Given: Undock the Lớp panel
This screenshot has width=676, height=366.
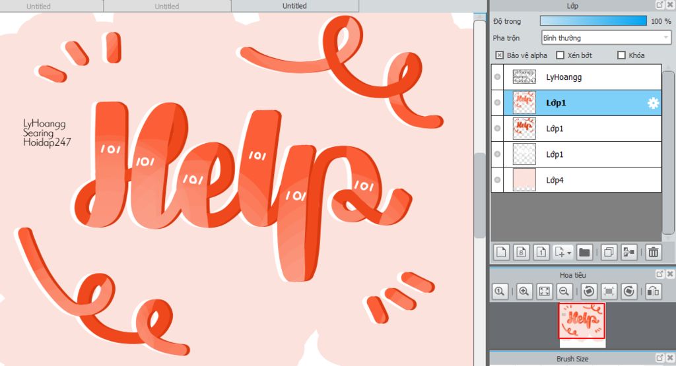Looking at the screenshot, I should 660,5.
